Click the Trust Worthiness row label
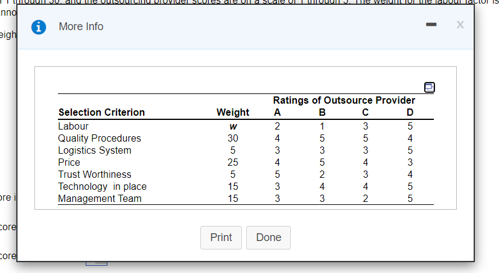The height and width of the screenshot is (273, 499). (94, 174)
